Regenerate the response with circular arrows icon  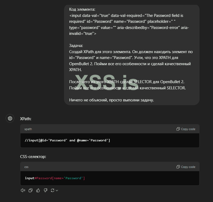(52, 190)
